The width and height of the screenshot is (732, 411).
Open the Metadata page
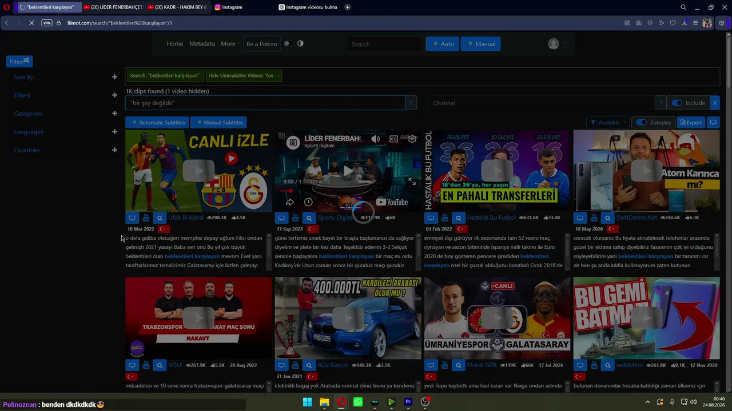pyautogui.click(x=202, y=44)
